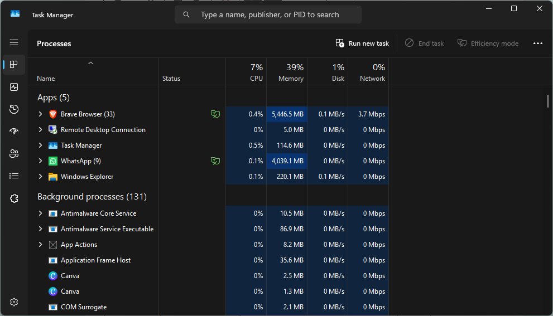This screenshot has width=553, height=316.
Task: Click the process name search field
Action: pos(268,14)
